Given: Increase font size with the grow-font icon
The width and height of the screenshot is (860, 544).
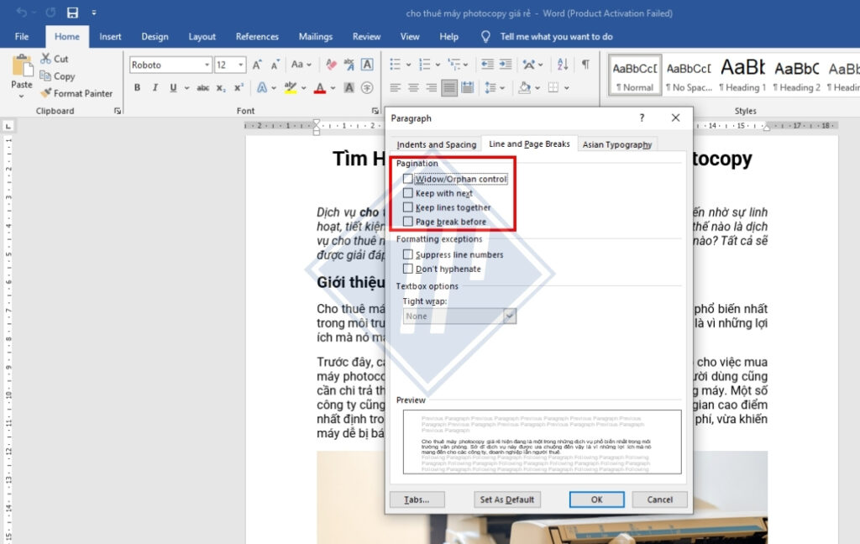Looking at the screenshot, I should (x=257, y=65).
